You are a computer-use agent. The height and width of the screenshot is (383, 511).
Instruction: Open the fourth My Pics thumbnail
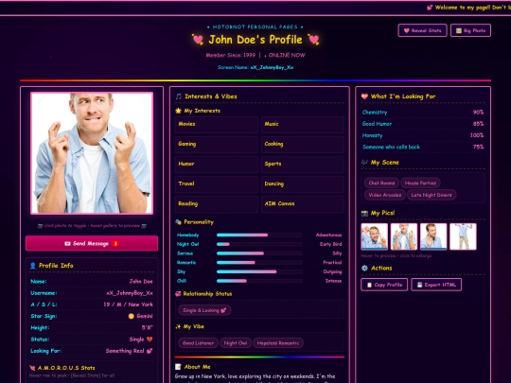463,236
